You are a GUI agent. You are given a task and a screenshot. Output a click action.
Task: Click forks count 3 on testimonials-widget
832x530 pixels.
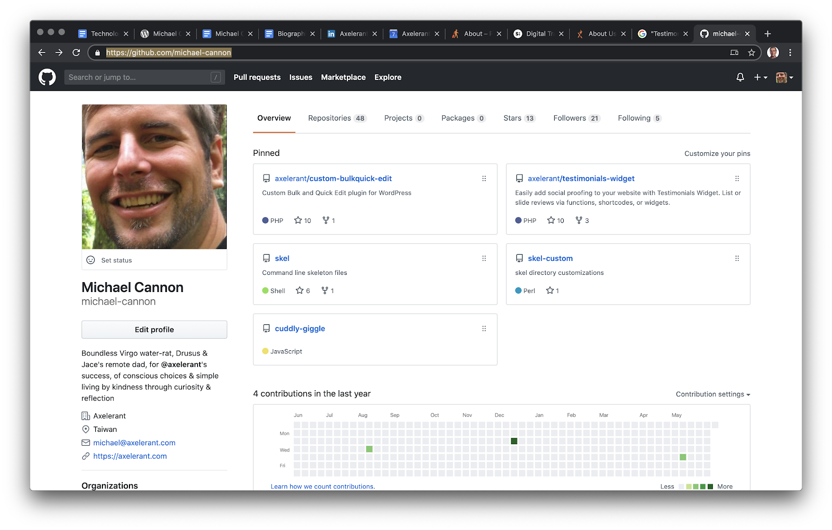(x=582, y=220)
